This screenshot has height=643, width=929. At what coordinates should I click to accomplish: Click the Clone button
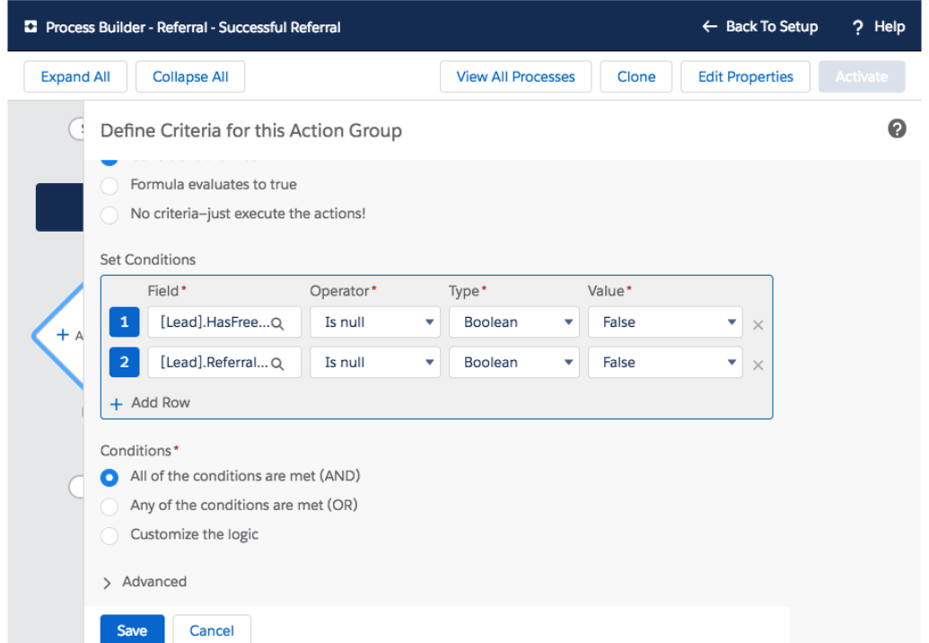tap(635, 76)
